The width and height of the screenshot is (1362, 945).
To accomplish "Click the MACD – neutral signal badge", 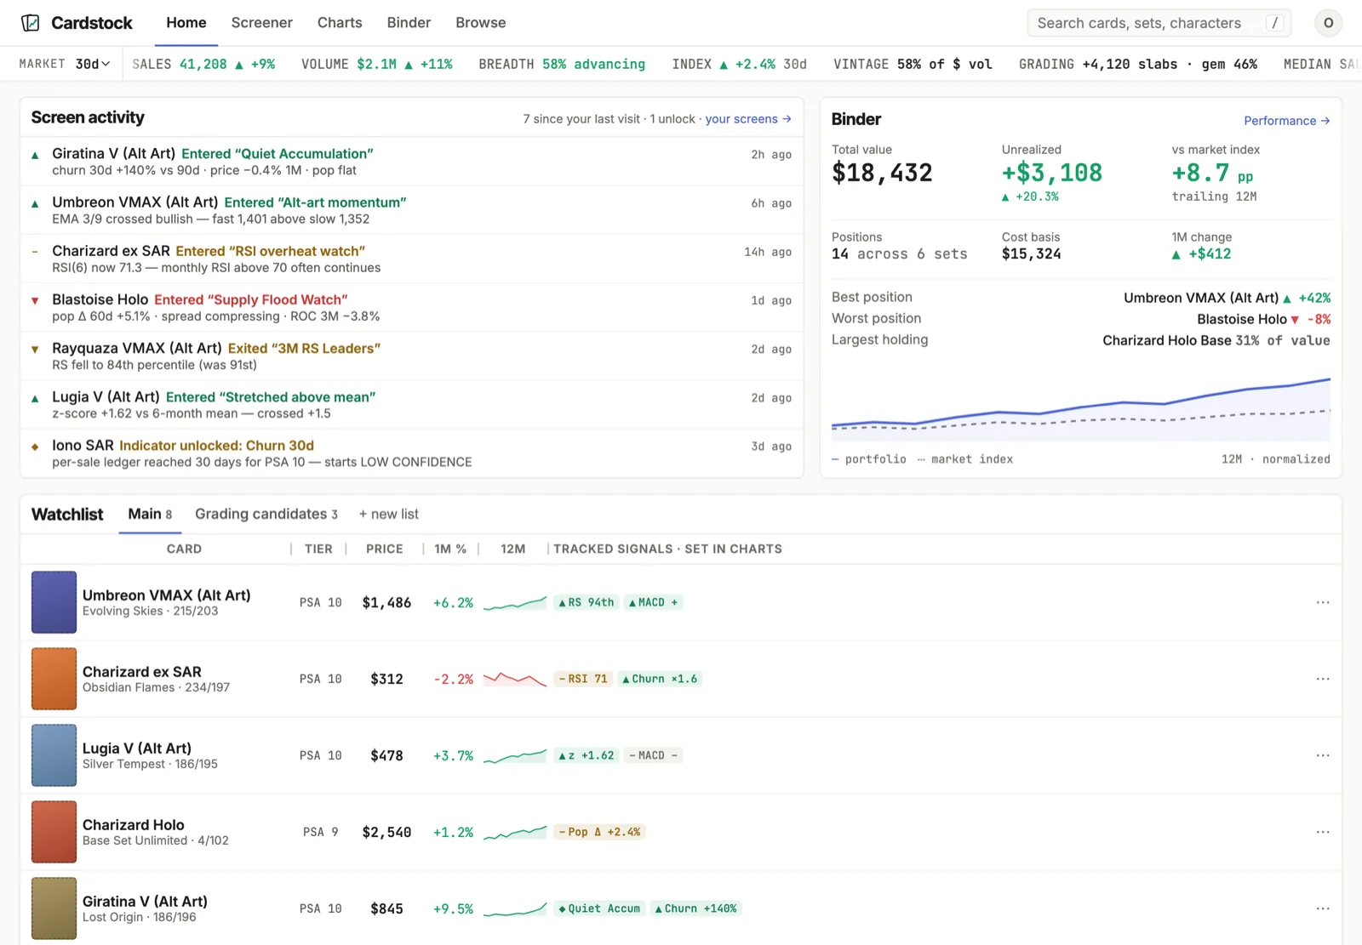I will click(653, 755).
